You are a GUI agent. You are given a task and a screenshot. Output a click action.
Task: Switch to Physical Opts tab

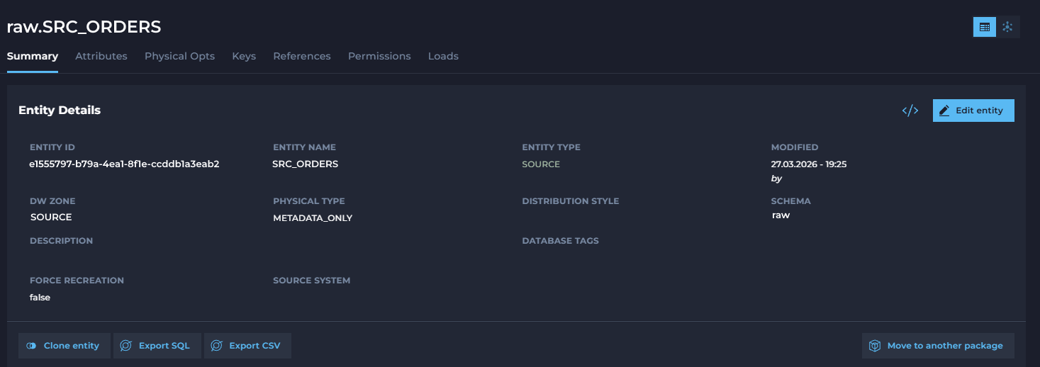click(x=179, y=56)
